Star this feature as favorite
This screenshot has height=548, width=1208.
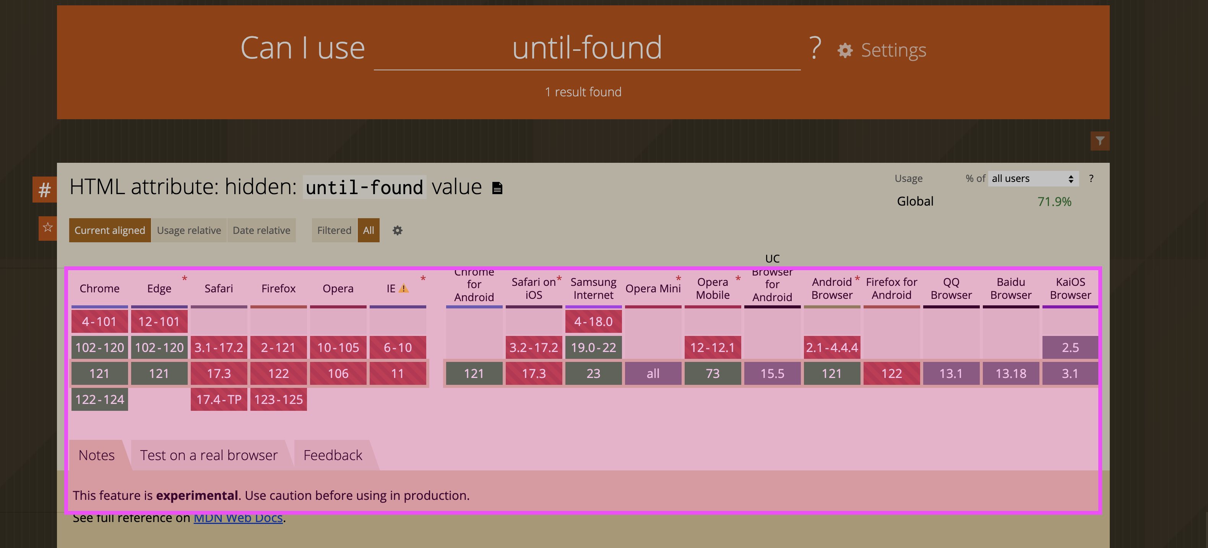(x=47, y=228)
